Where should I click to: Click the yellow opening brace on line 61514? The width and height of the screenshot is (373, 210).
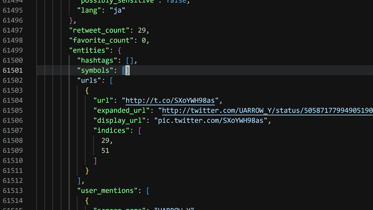[87, 201]
